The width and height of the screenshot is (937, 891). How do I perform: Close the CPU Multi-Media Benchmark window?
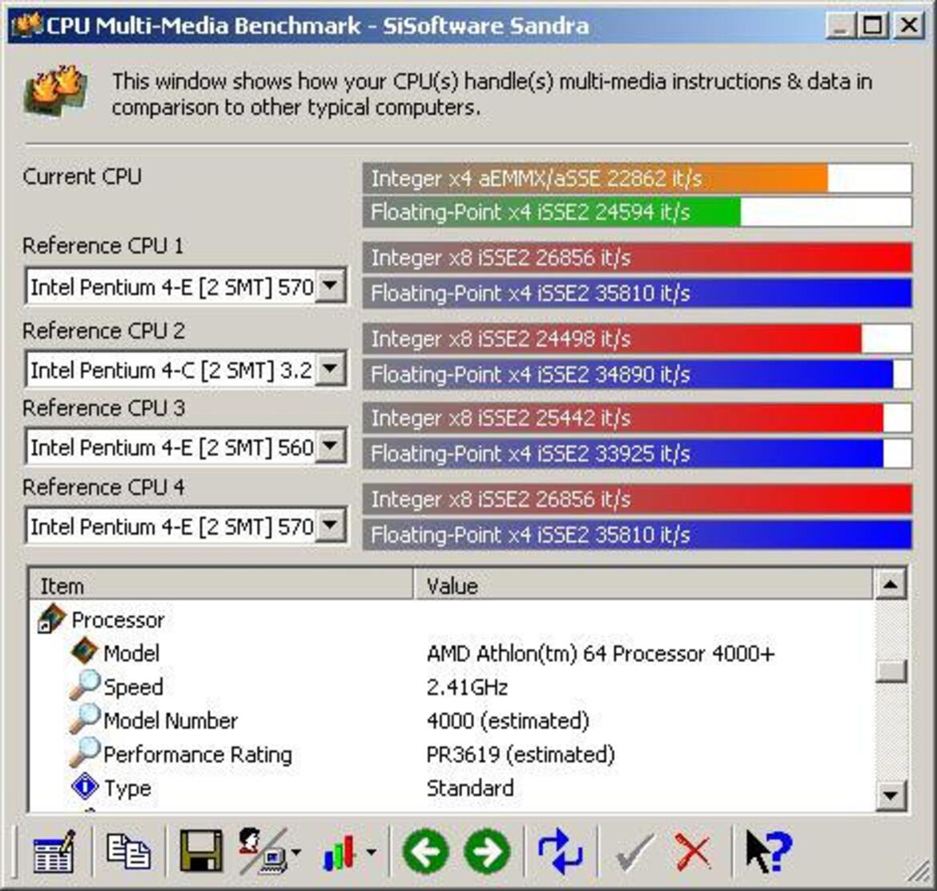908,26
